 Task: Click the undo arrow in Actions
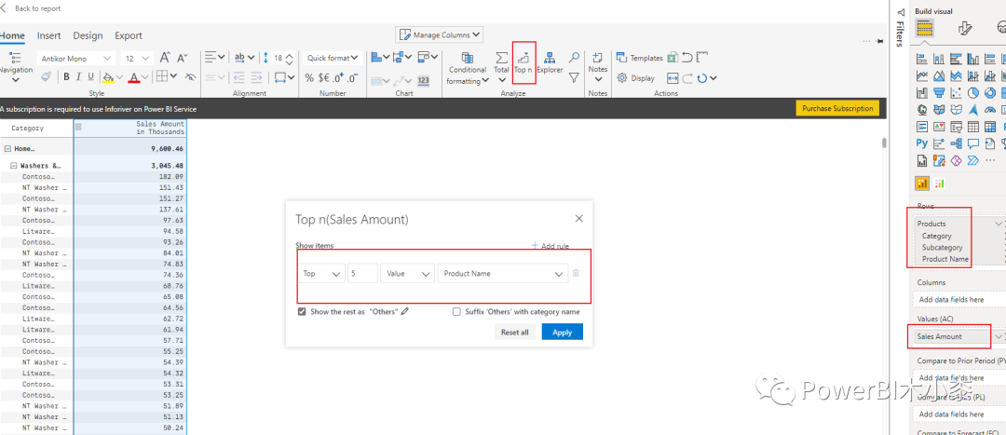(x=687, y=58)
